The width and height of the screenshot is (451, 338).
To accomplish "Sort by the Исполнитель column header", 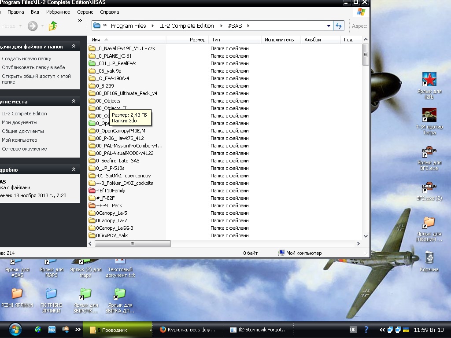I will (281, 40).
